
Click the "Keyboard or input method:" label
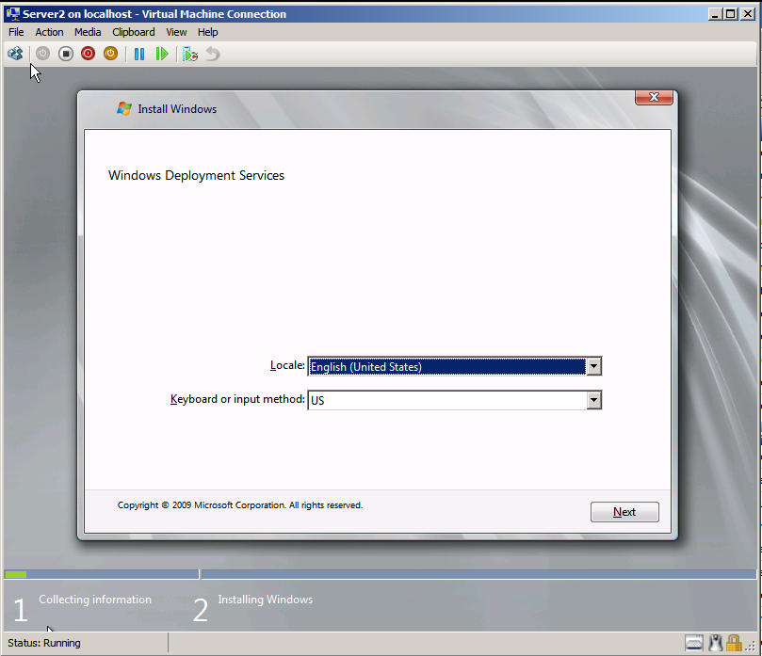237,399
